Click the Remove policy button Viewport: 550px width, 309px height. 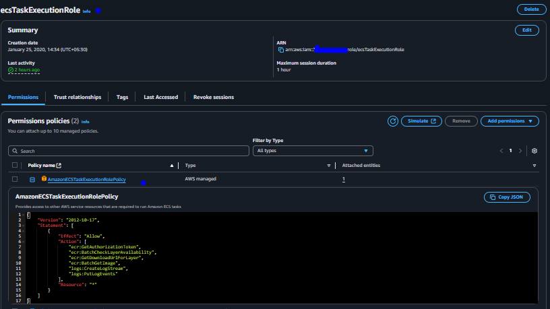click(x=461, y=121)
